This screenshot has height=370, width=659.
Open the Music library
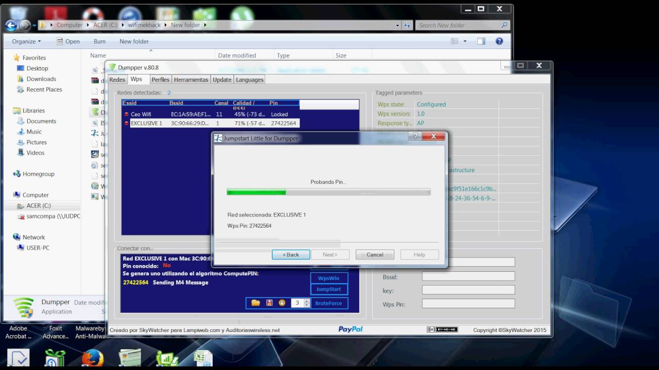pyautogui.click(x=34, y=132)
